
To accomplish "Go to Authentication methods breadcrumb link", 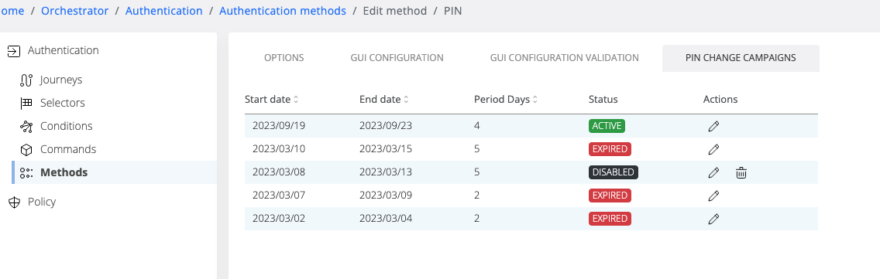I will pos(282,11).
